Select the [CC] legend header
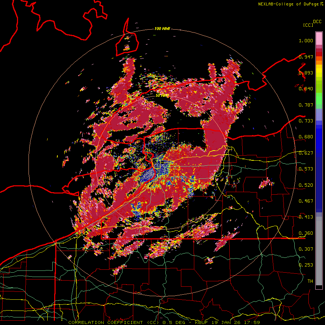The image size is (325, 325). point(308,25)
